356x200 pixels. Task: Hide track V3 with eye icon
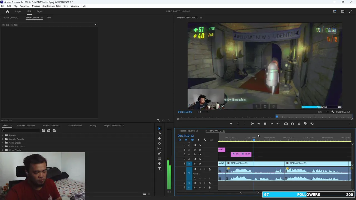pyautogui.click(x=200, y=154)
